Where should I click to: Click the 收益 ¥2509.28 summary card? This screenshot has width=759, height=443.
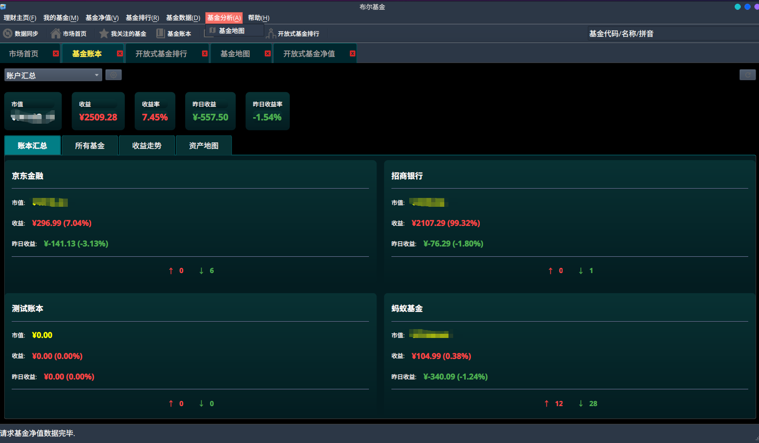click(98, 111)
